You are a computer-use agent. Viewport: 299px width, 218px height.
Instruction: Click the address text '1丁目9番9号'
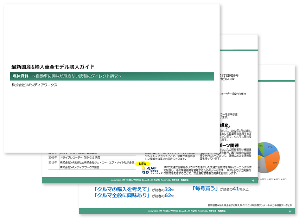[x=229, y=76]
